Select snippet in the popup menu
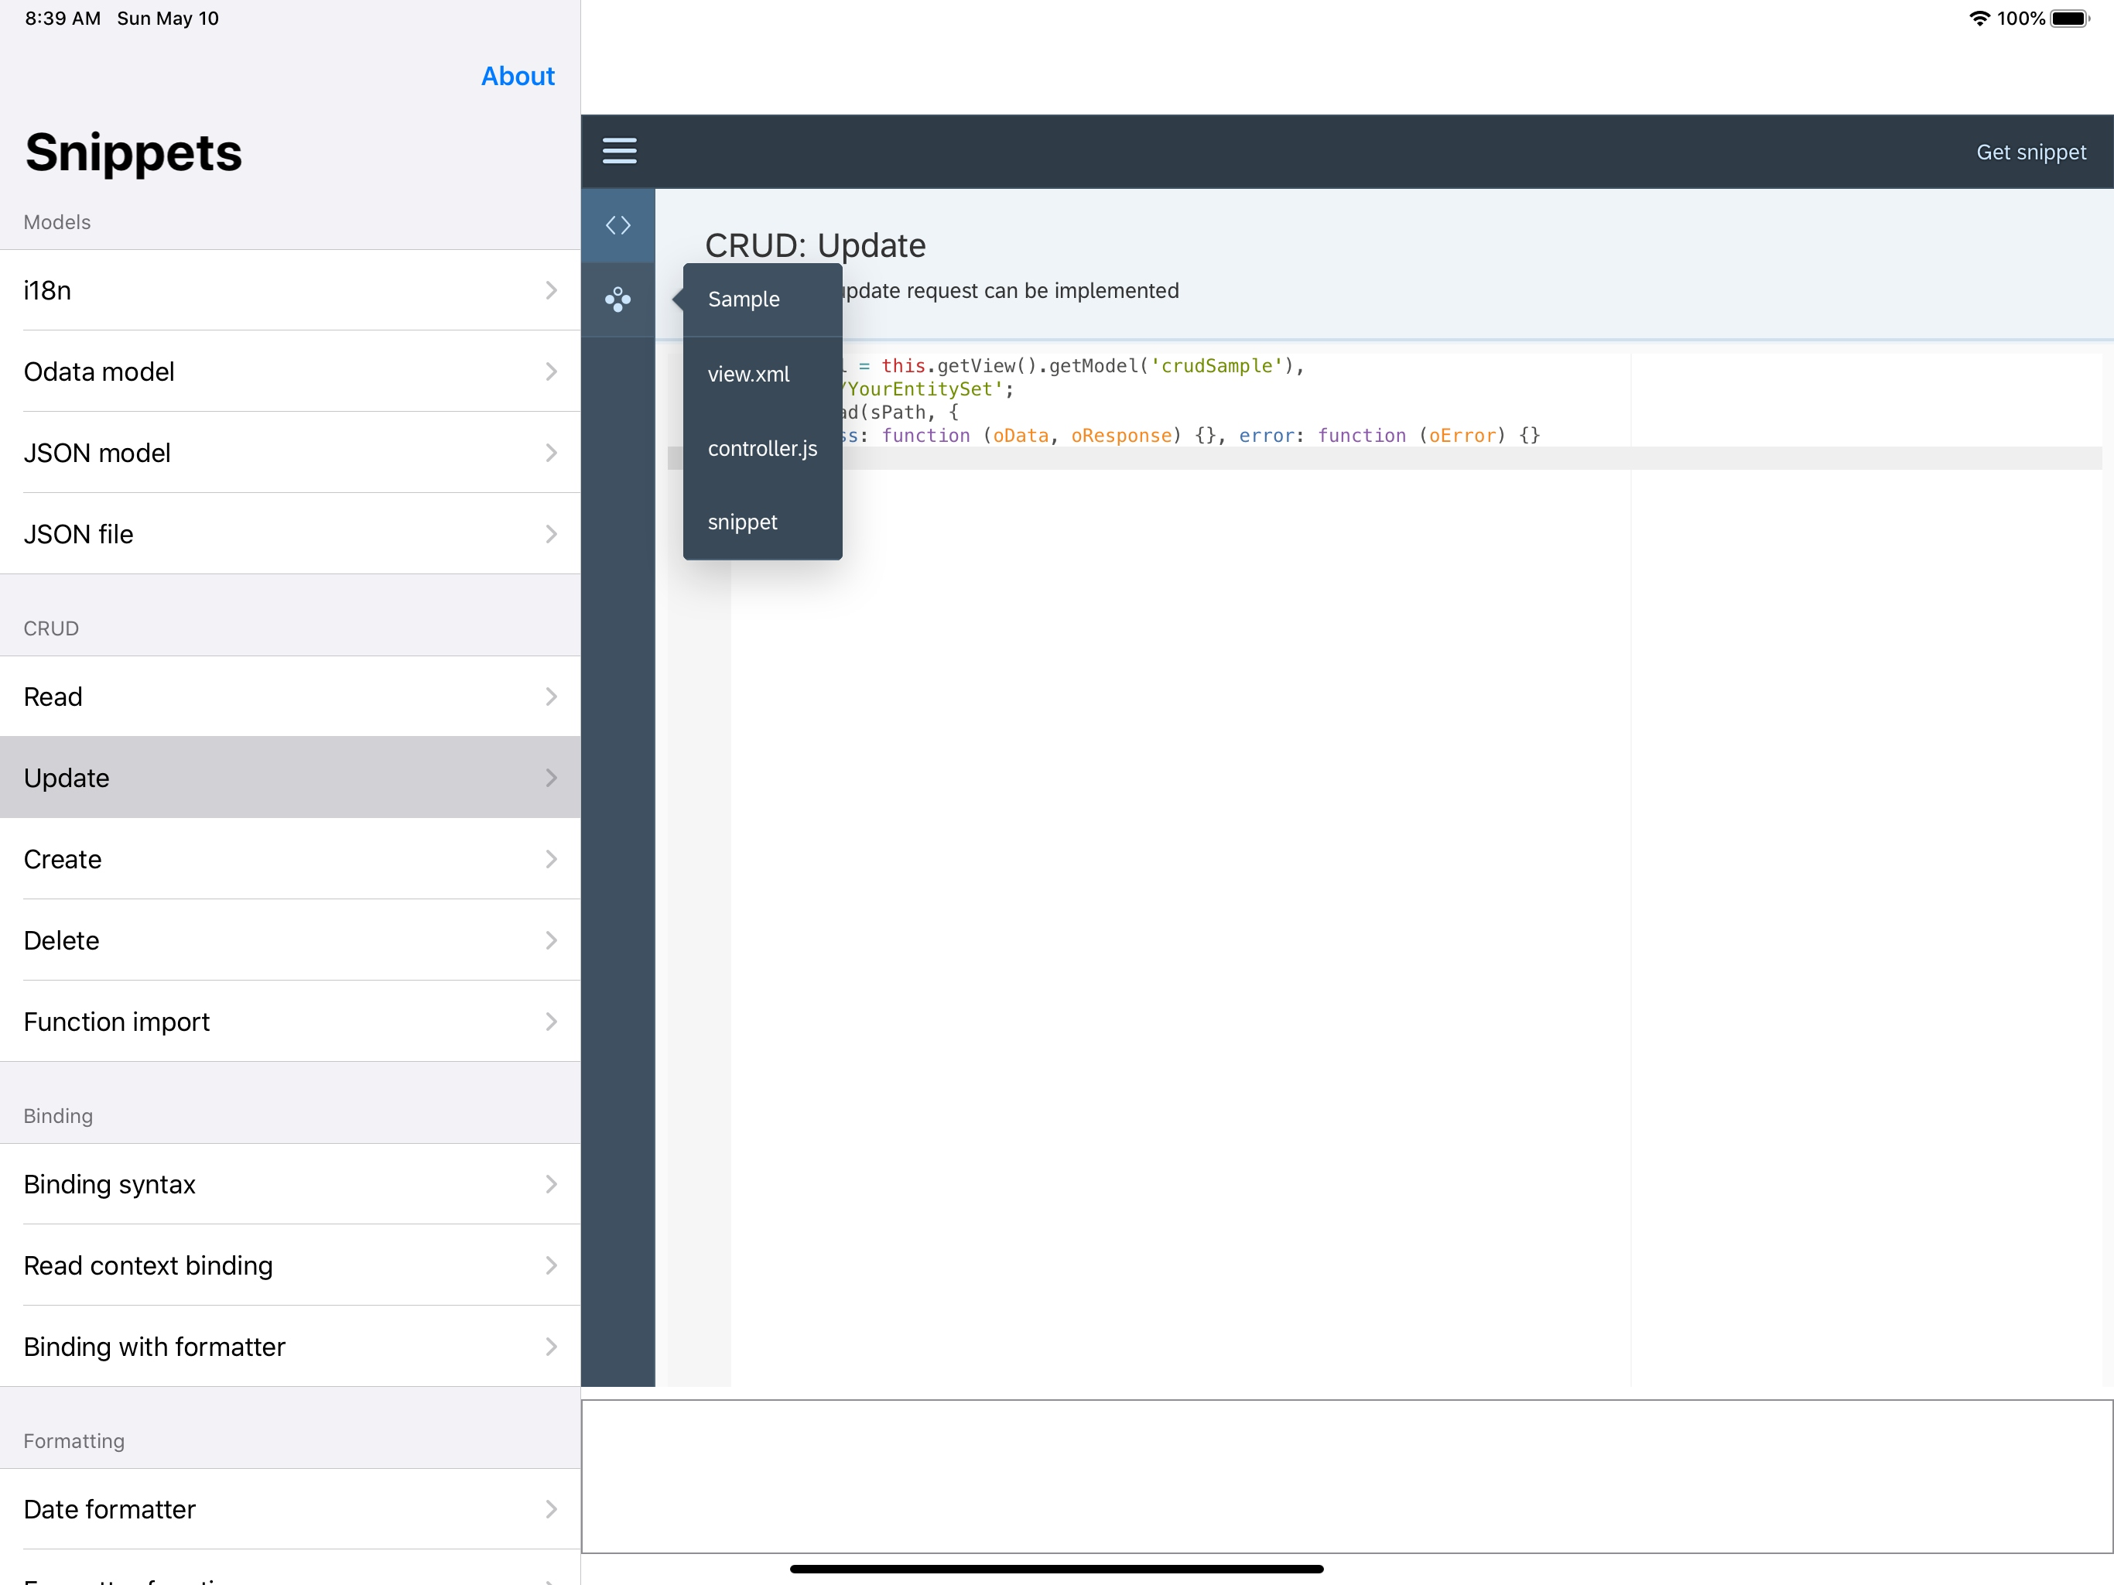Image resolution: width=2114 pixels, height=1585 pixels. [x=743, y=522]
